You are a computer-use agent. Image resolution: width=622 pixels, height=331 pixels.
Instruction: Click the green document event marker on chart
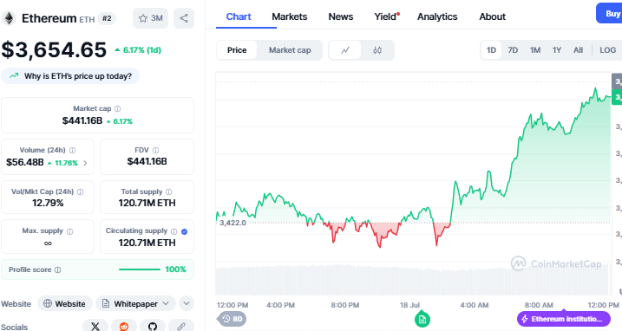pos(422,319)
